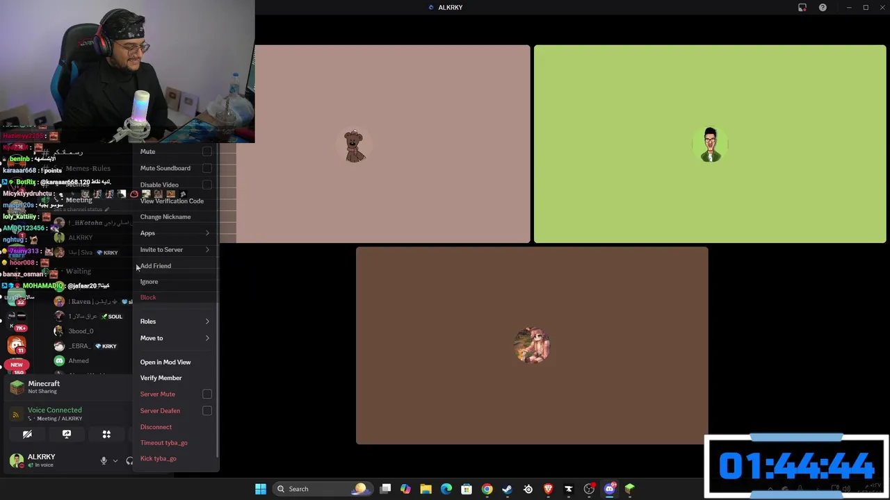
Task: Open Steam from the taskbar
Action: pos(507,489)
